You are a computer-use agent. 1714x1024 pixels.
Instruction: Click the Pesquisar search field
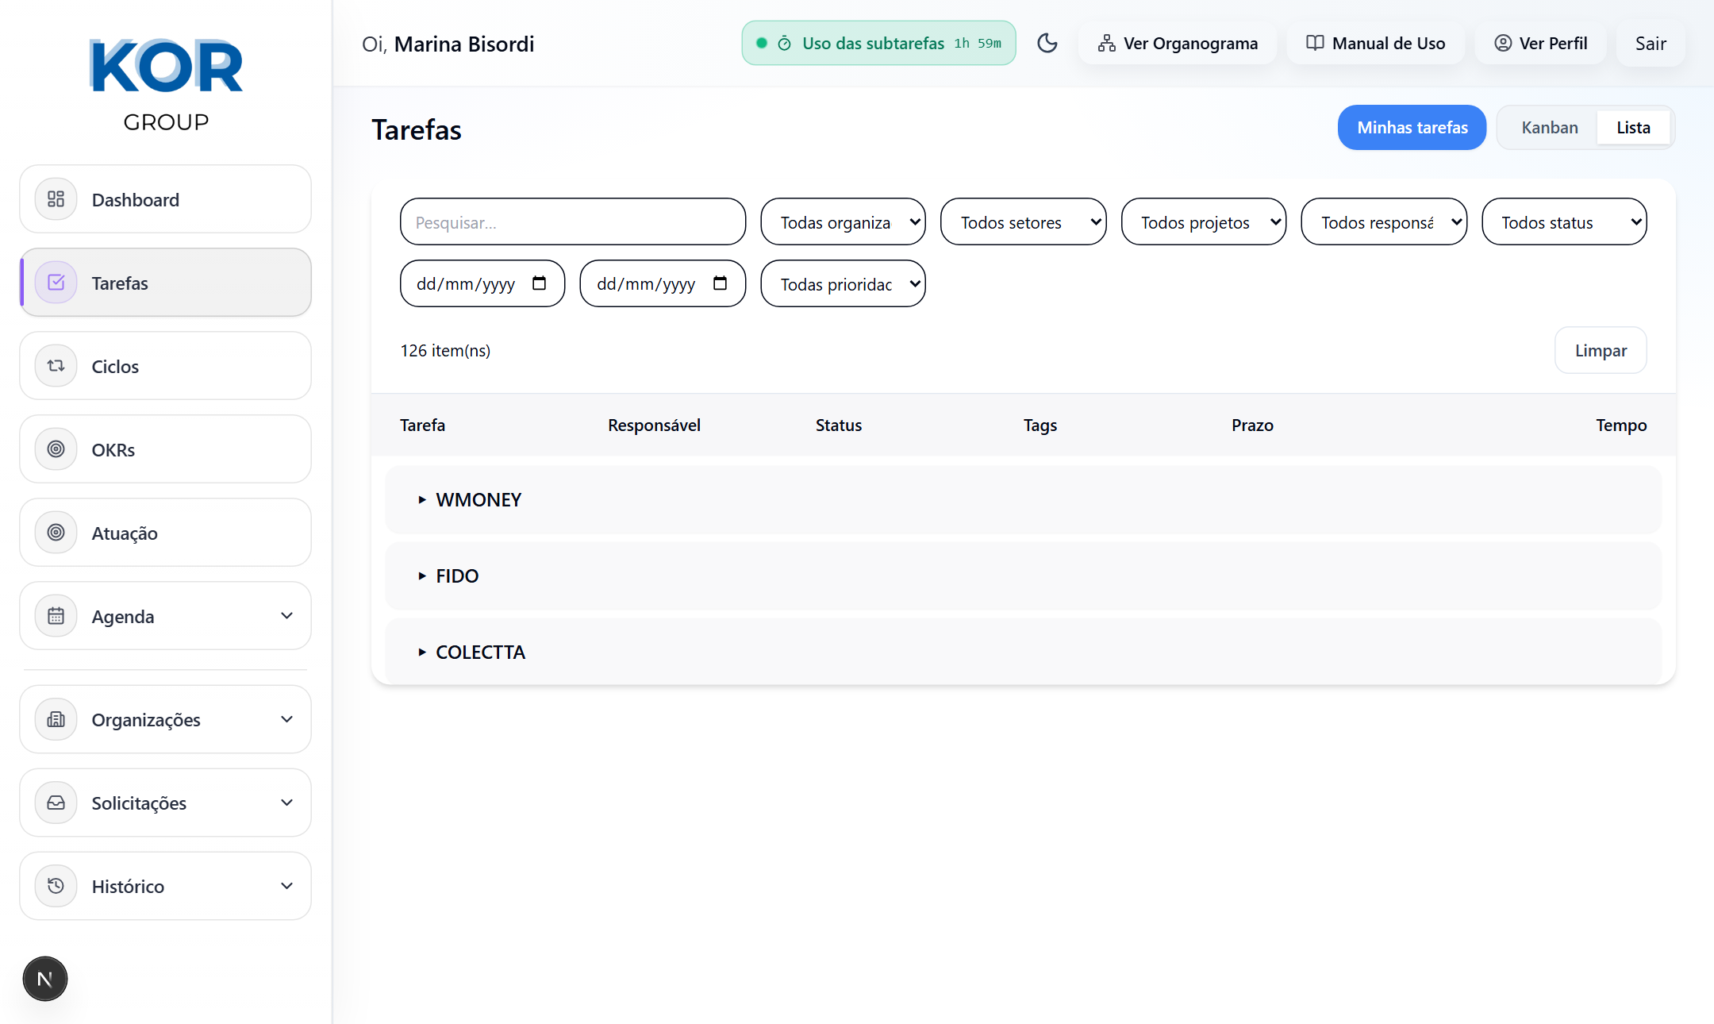pos(572,222)
